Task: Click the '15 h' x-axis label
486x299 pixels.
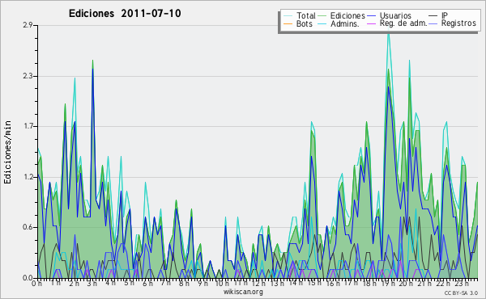Action: click(314, 283)
